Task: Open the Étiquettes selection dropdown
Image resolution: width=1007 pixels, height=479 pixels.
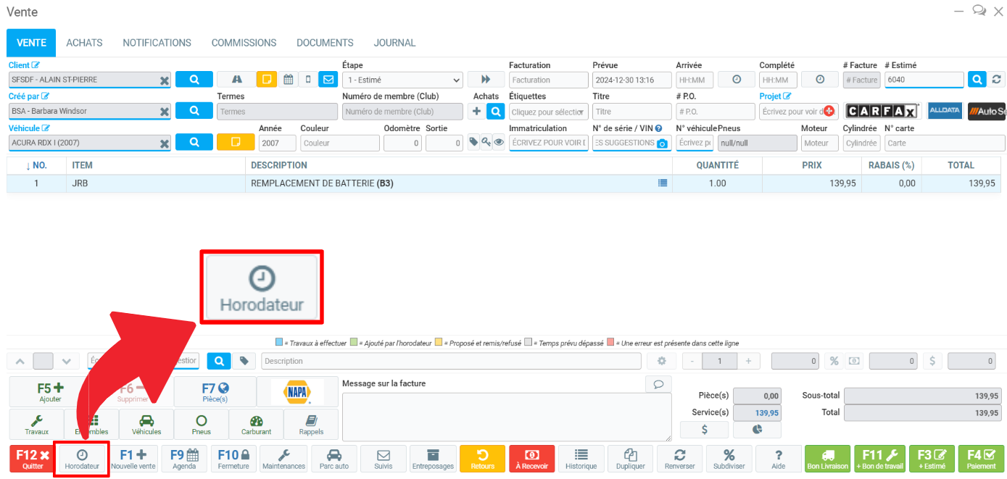Action: click(x=548, y=112)
